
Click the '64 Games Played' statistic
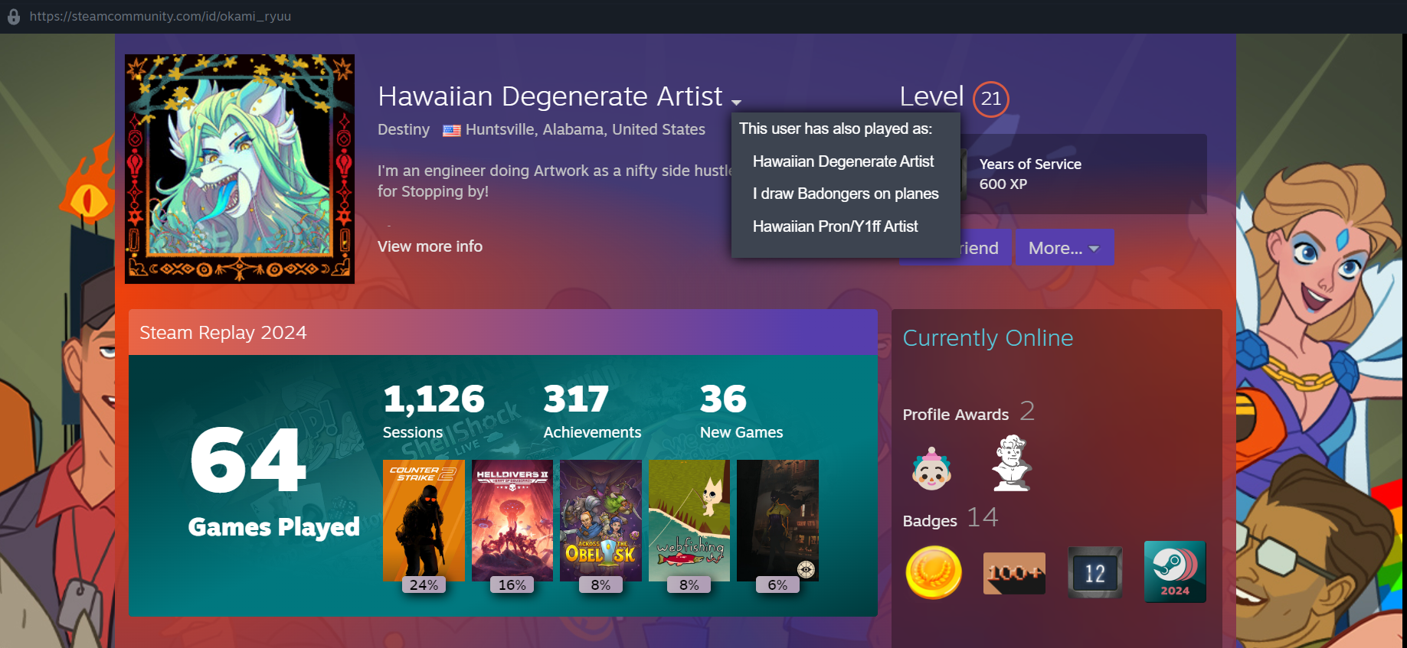[x=273, y=482]
